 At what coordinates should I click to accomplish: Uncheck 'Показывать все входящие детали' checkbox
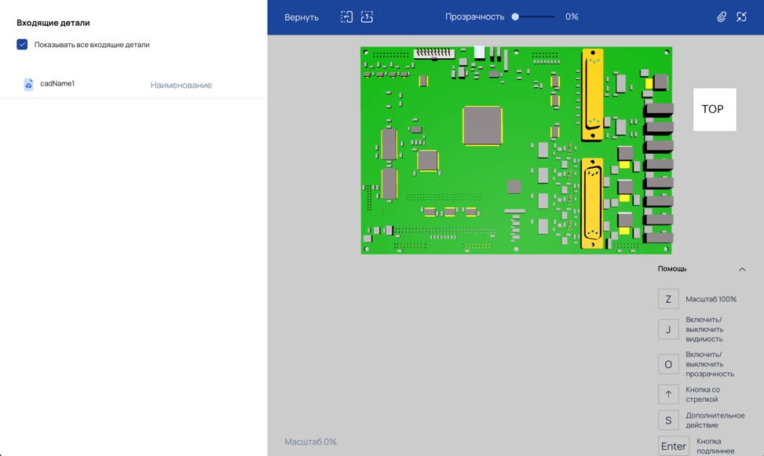point(22,44)
